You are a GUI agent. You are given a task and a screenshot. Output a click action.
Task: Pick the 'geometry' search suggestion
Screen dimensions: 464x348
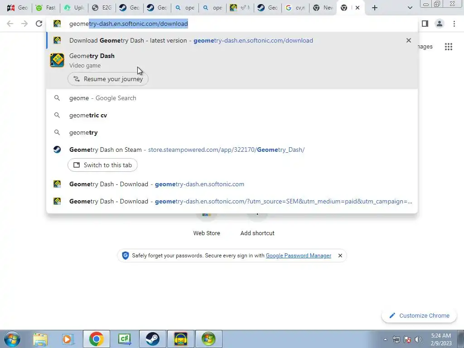point(232,132)
